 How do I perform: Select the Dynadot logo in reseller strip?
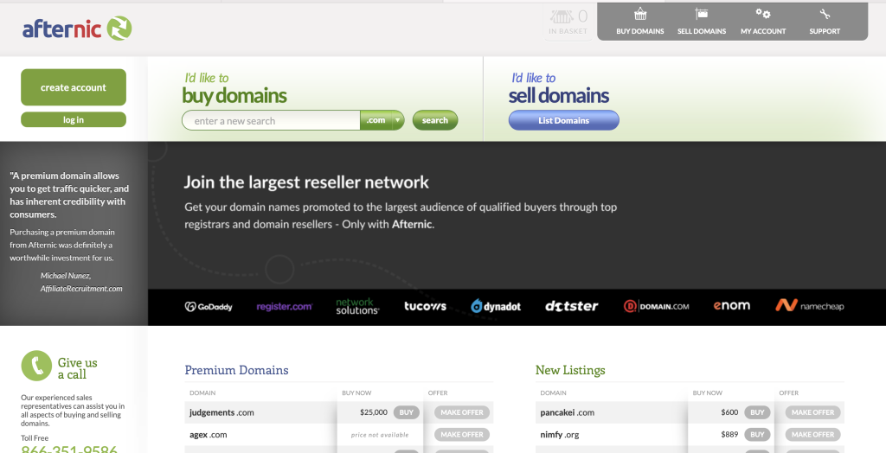coord(496,306)
